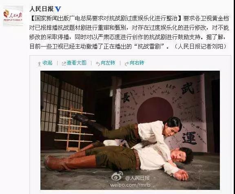Image resolution: width=235 pixels, height=194 pixels.
Task: Collapse the image via 收起
Action: click(47, 63)
